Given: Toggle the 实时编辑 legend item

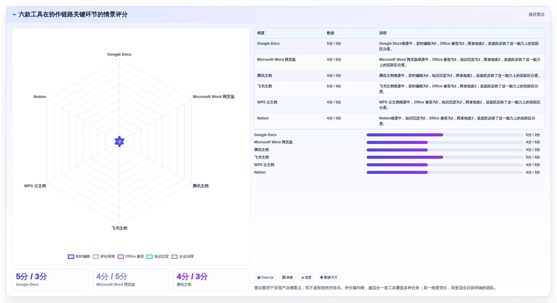Looking at the screenshot, I should tap(79, 256).
